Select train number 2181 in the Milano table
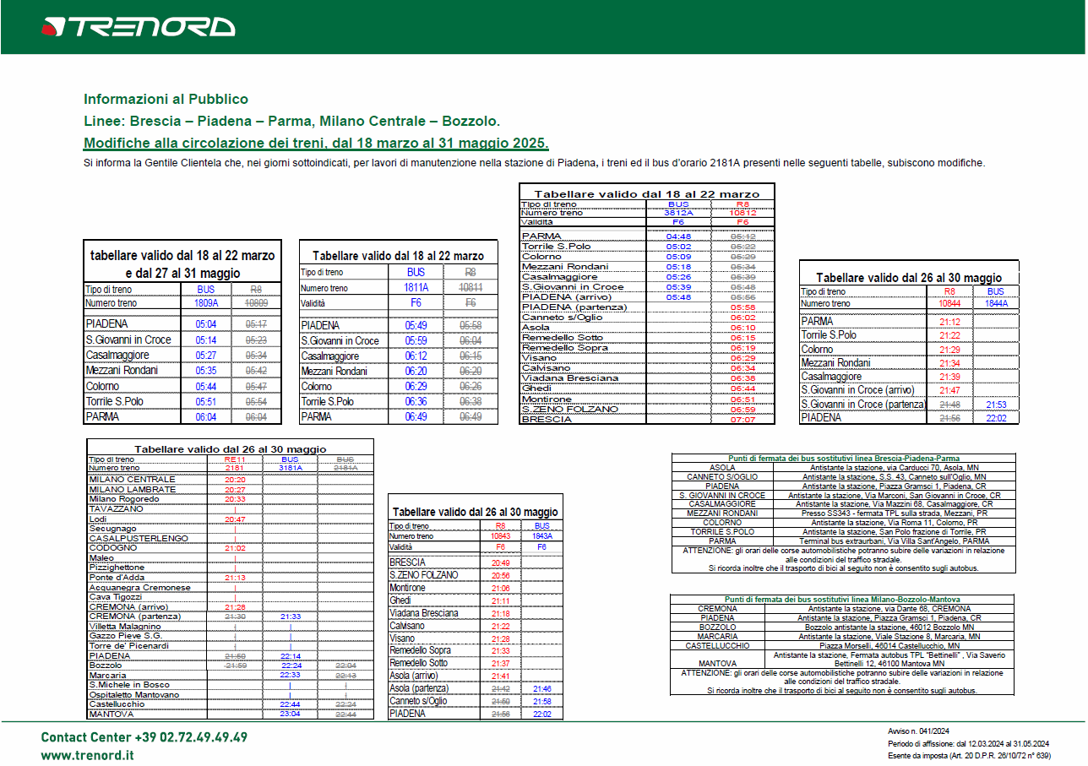The image size is (1088, 766). [234, 468]
